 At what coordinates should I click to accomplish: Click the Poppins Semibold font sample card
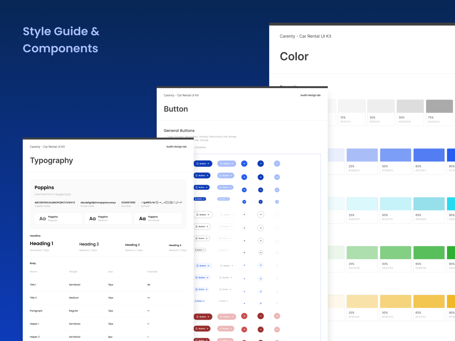click(158, 219)
